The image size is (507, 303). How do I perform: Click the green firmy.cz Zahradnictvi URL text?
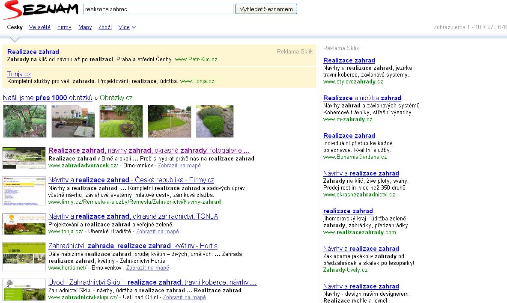coord(134,202)
